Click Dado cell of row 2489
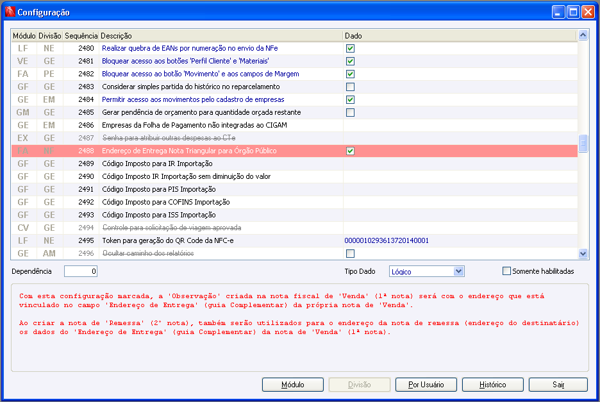 [460, 164]
